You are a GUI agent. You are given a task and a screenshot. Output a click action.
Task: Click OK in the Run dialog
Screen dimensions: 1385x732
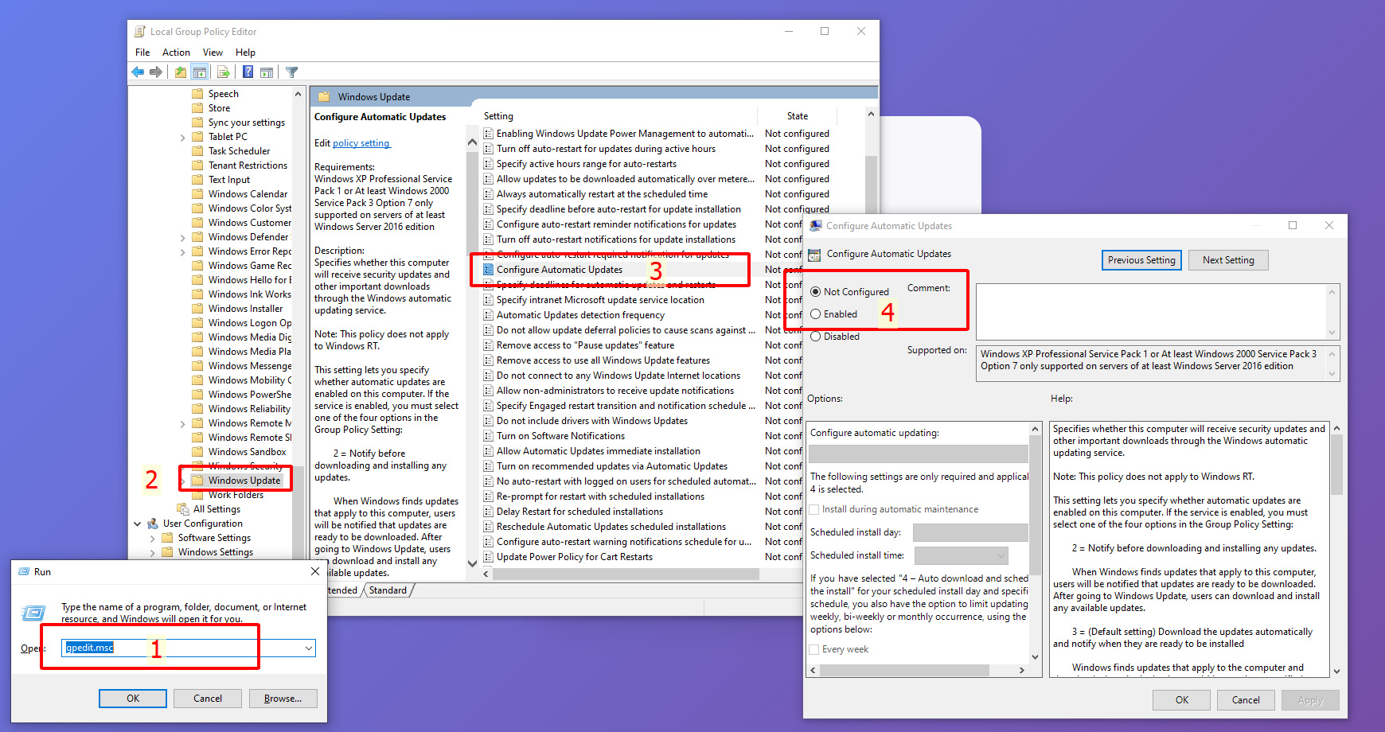133,699
